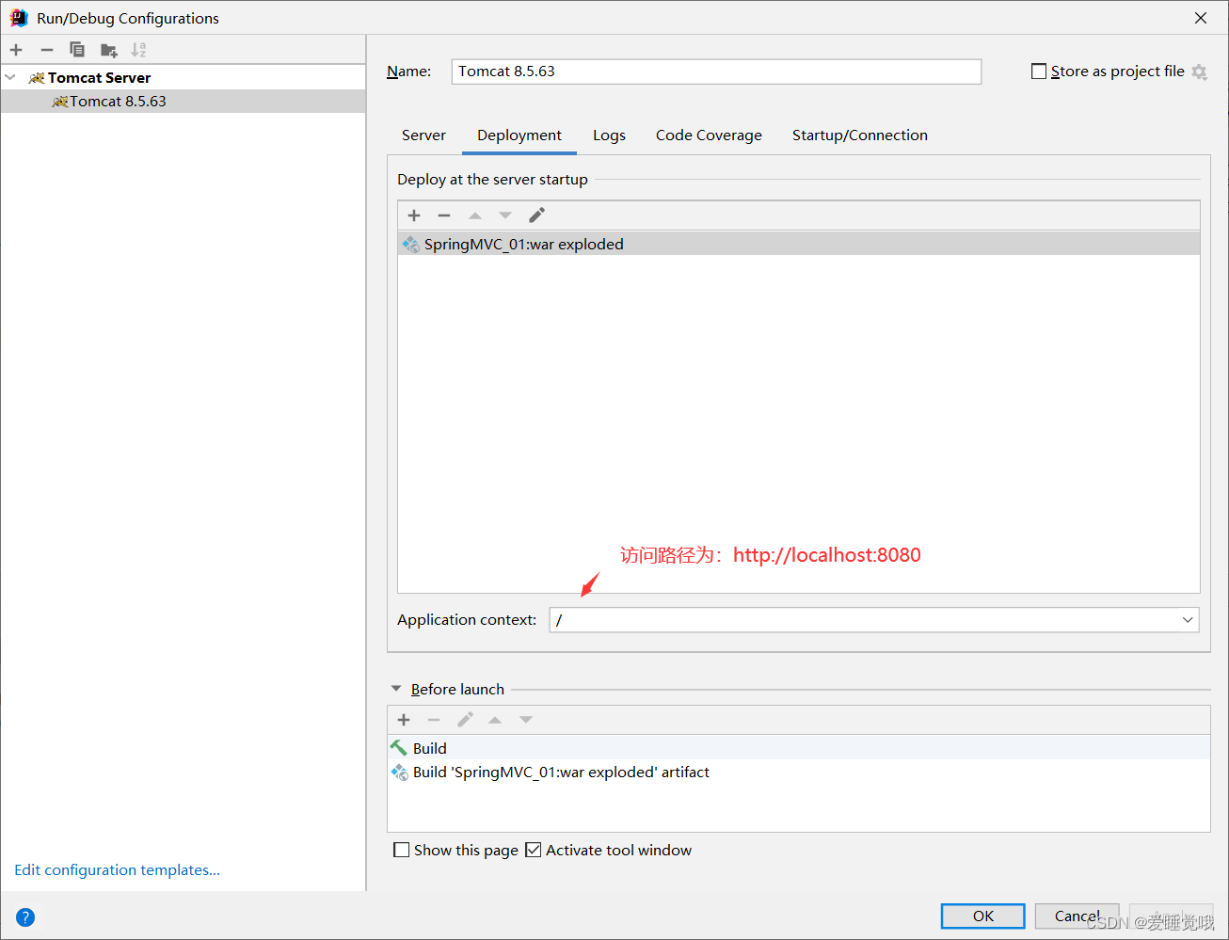Open help with question mark icon
The image size is (1229, 940).
coord(25,917)
